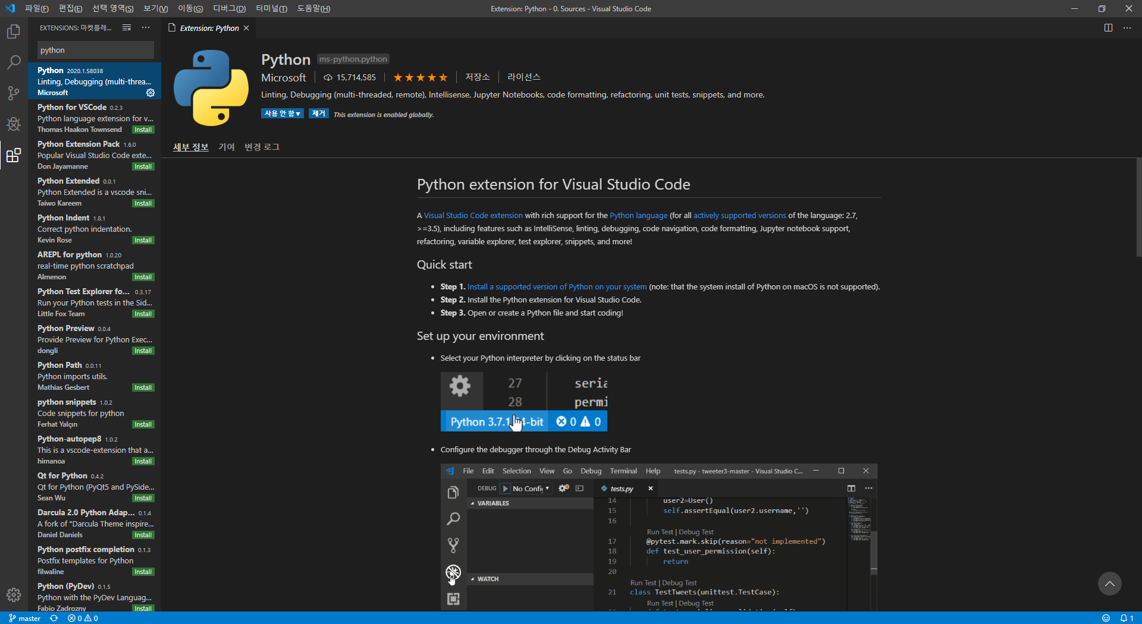The height and width of the screenshot is (624, 1142).
Task: Open Extensions panel more actions ellipsis
Action: [x=146, y=28]
